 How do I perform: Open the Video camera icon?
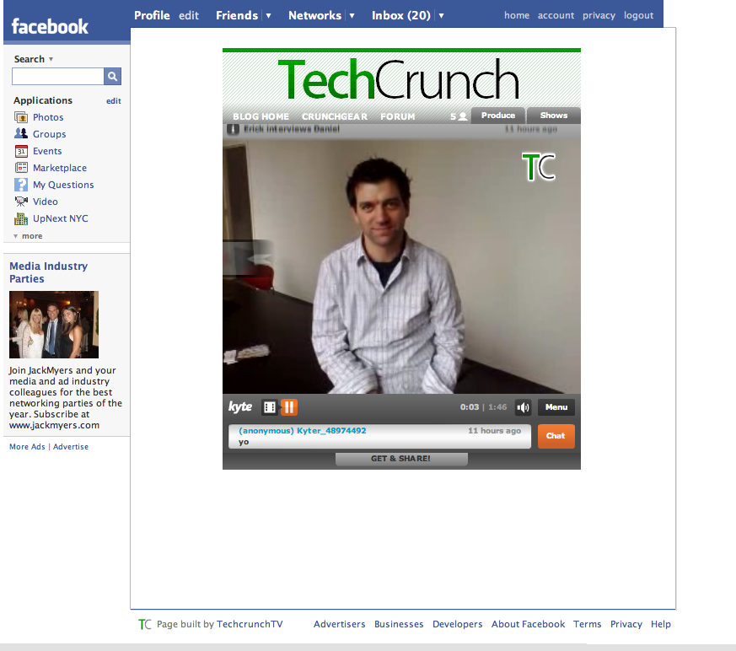[21, 202]
